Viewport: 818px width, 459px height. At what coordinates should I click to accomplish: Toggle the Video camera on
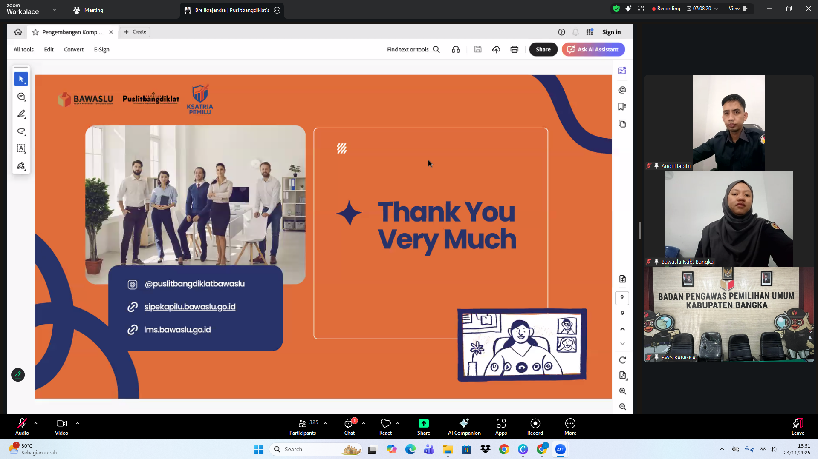(61, 427)
